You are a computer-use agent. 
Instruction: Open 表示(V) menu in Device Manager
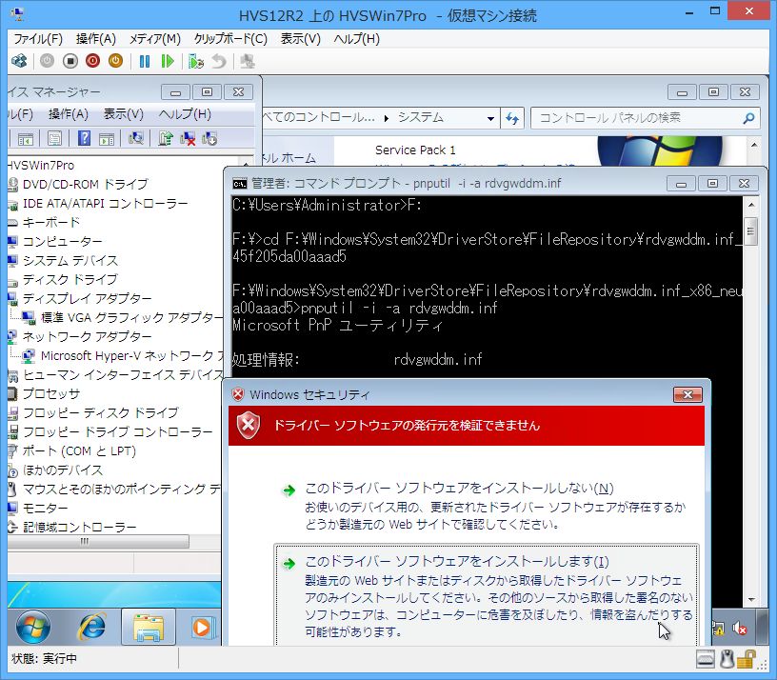(x=124, y=114)
